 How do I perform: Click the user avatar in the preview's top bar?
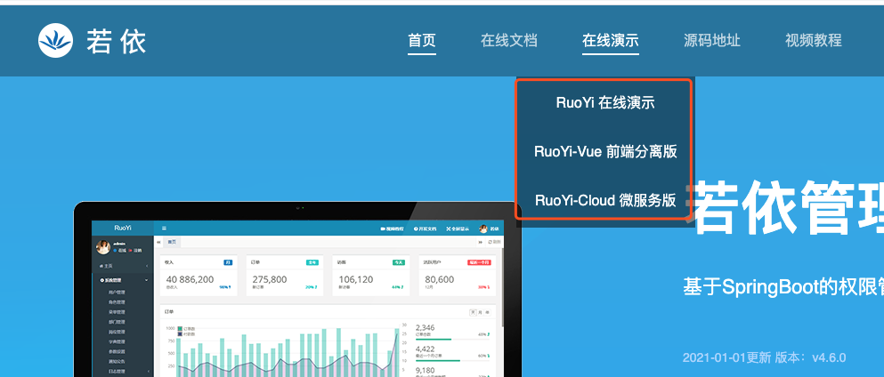[x=483, y=229]
